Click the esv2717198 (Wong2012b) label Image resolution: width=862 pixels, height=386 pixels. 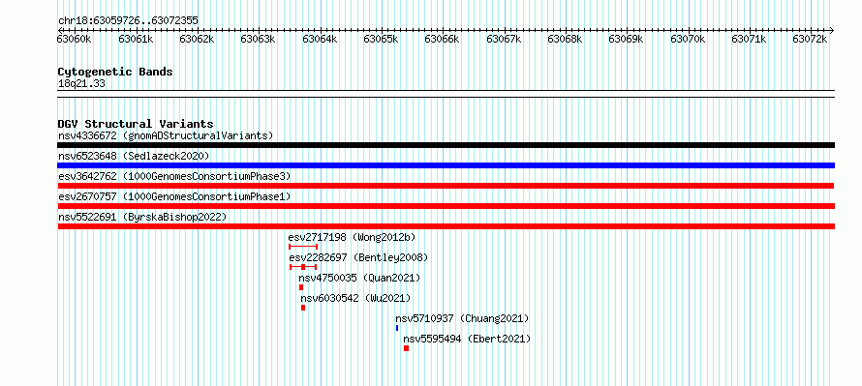click(x=352, y=237)
